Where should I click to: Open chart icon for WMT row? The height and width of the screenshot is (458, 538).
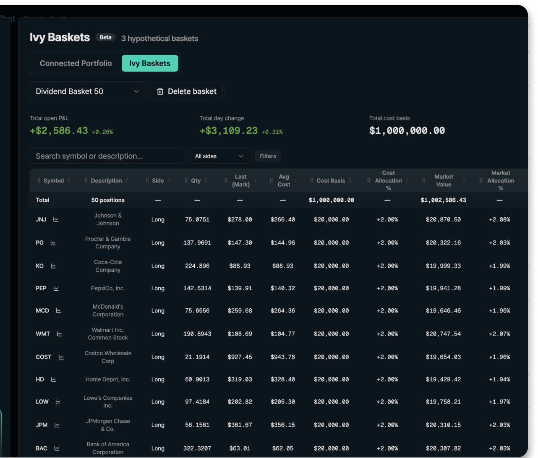click(60, 334)
